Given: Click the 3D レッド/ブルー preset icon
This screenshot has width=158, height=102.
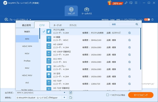Looking at the screenshot, I should pos(49,68).
